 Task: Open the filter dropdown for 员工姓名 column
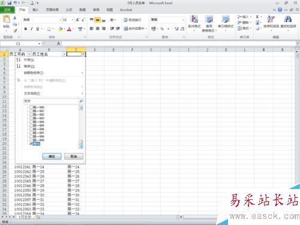point(64,54)
